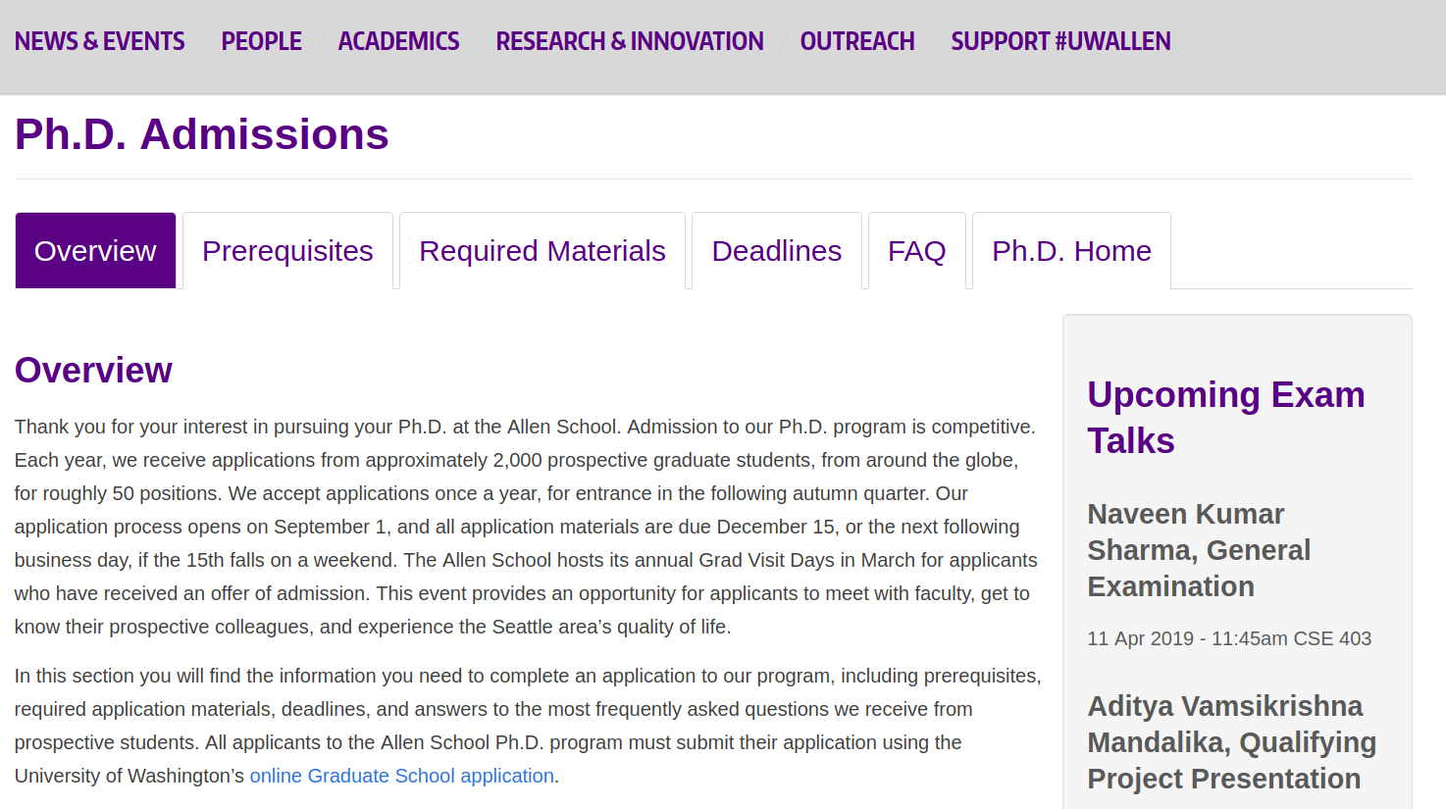
Task: Open the People navigation menu
Action: click(x=261, y=41)
